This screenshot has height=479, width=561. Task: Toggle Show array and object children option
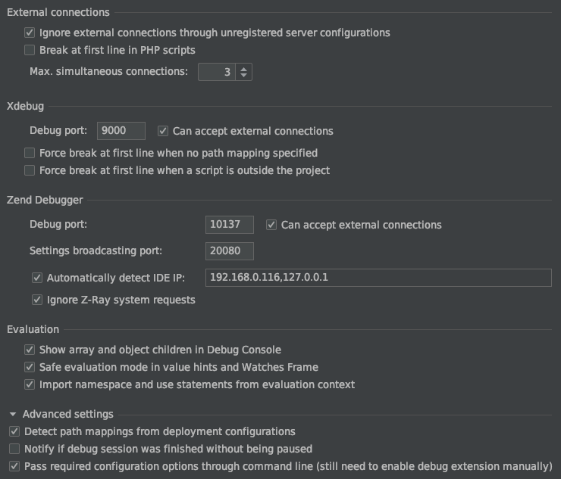pos(30,350)
